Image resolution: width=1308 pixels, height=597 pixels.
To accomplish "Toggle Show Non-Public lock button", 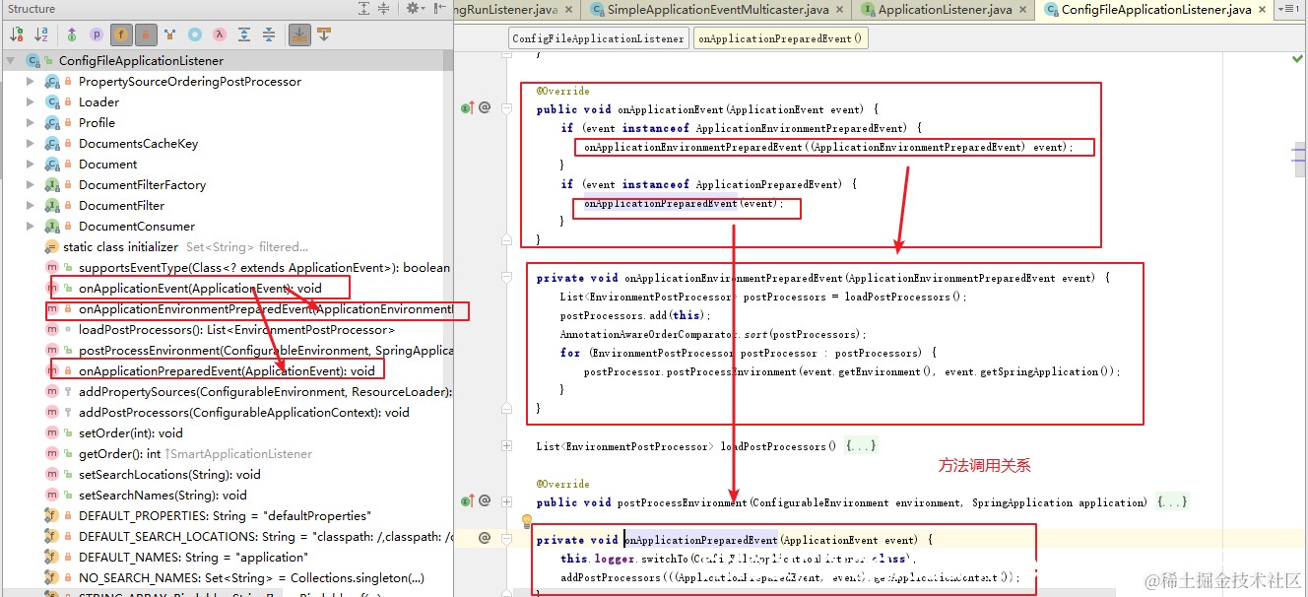I will (x=146, y=34).
